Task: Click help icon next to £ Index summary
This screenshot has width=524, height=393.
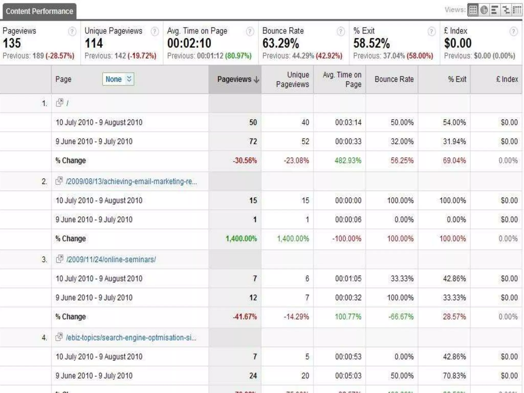Action: [513, 31]
